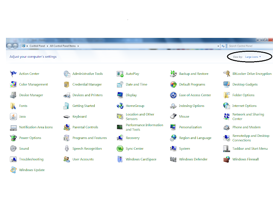Select All Control Panel Items breadcrumb

coord(63,46)
